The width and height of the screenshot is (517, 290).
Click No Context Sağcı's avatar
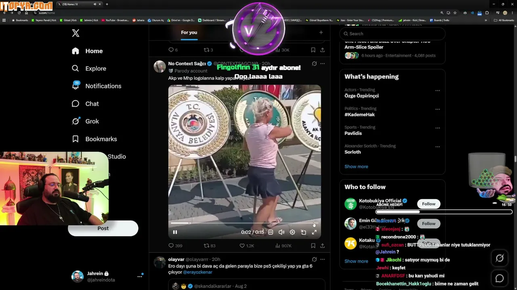click(160, 67)
